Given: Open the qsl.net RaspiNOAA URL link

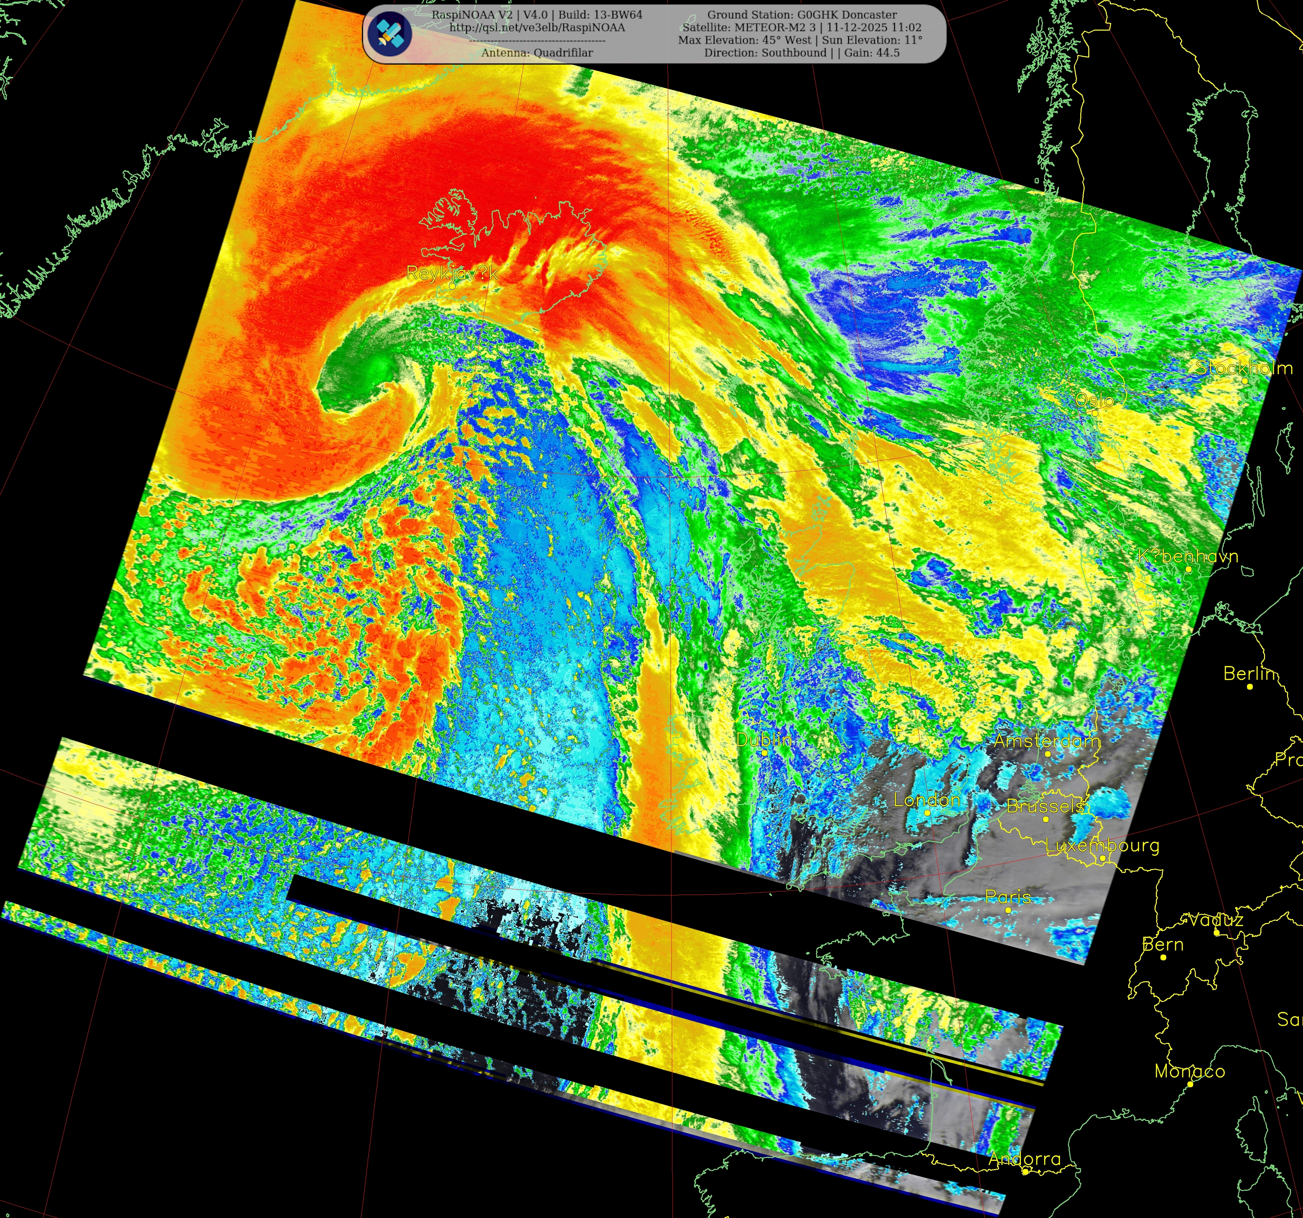Looking at the screenshot, I should click(x=537, y=28).
